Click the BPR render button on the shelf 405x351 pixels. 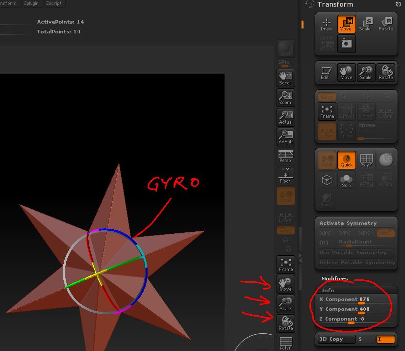pos(286,49)
